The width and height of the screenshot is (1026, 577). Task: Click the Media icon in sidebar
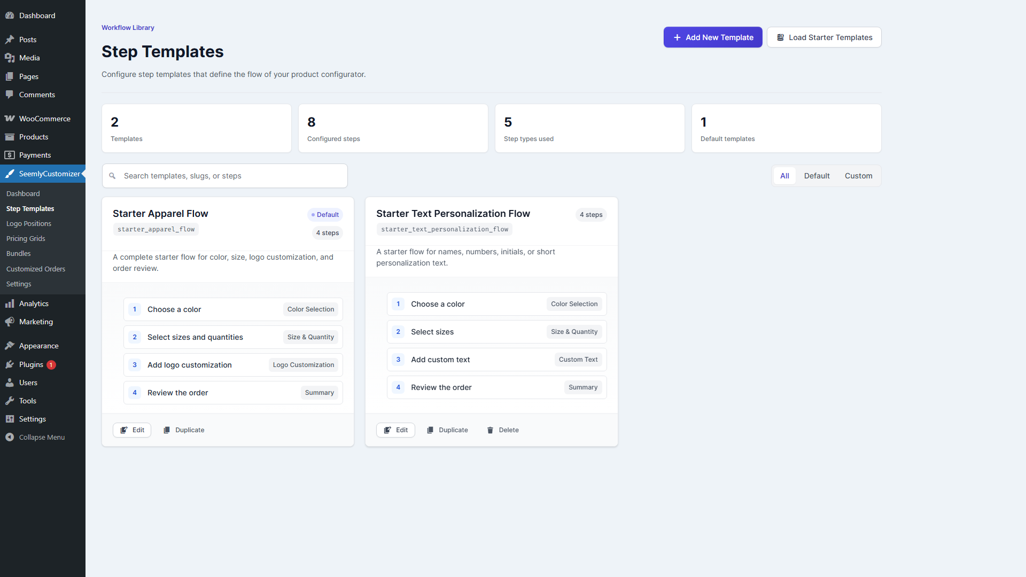pos(10,58)
